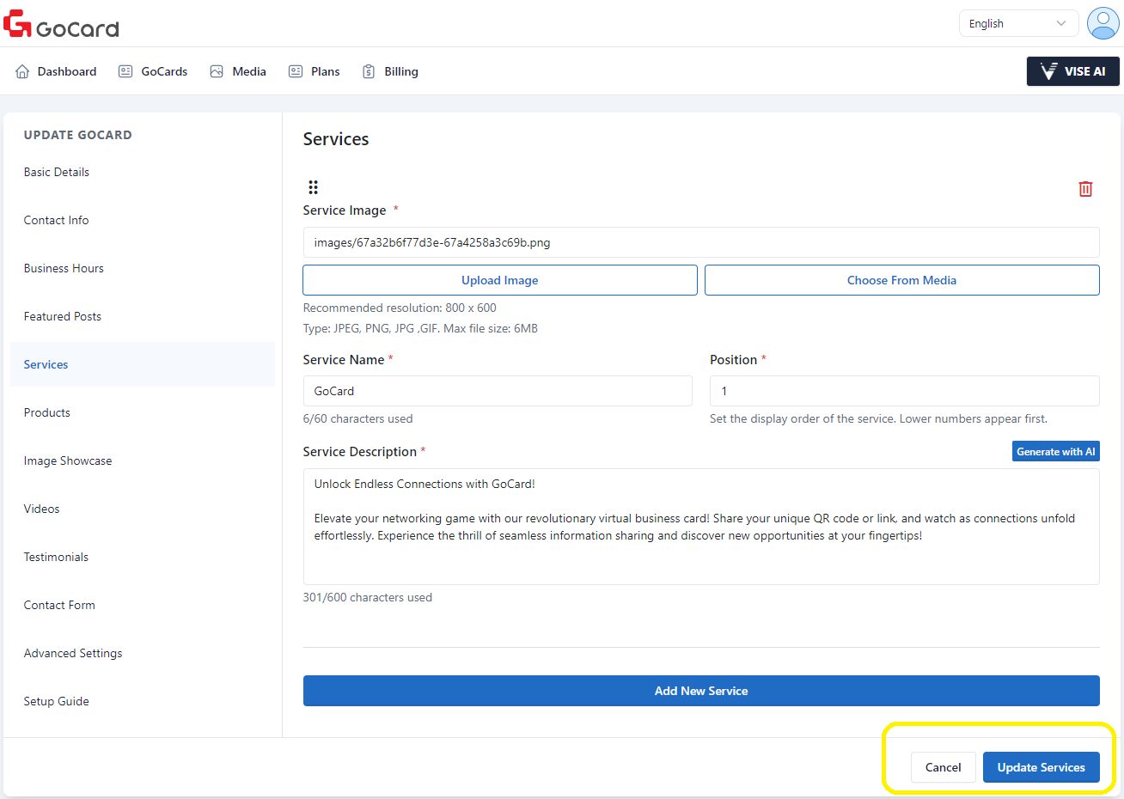Click the GoCard logo icon

point(17,24)
